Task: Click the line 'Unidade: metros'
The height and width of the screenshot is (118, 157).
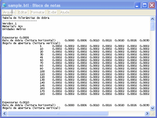Action: pyautogui.click(x=14, y=29)
